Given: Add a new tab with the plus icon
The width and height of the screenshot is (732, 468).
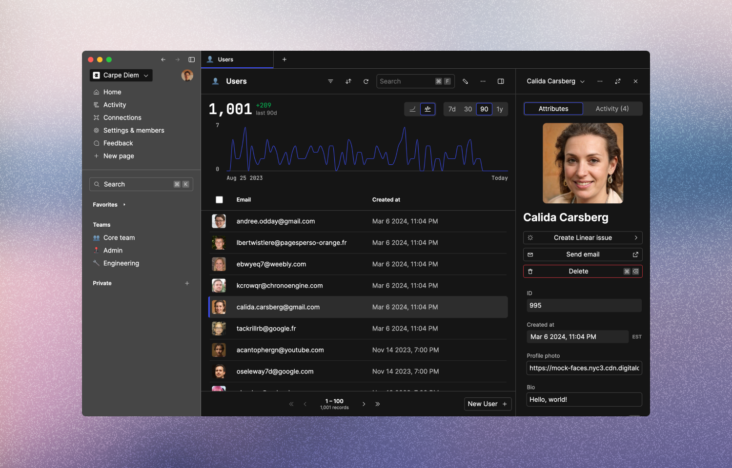Looking at the screenshot, I should (x=285, y=59).
